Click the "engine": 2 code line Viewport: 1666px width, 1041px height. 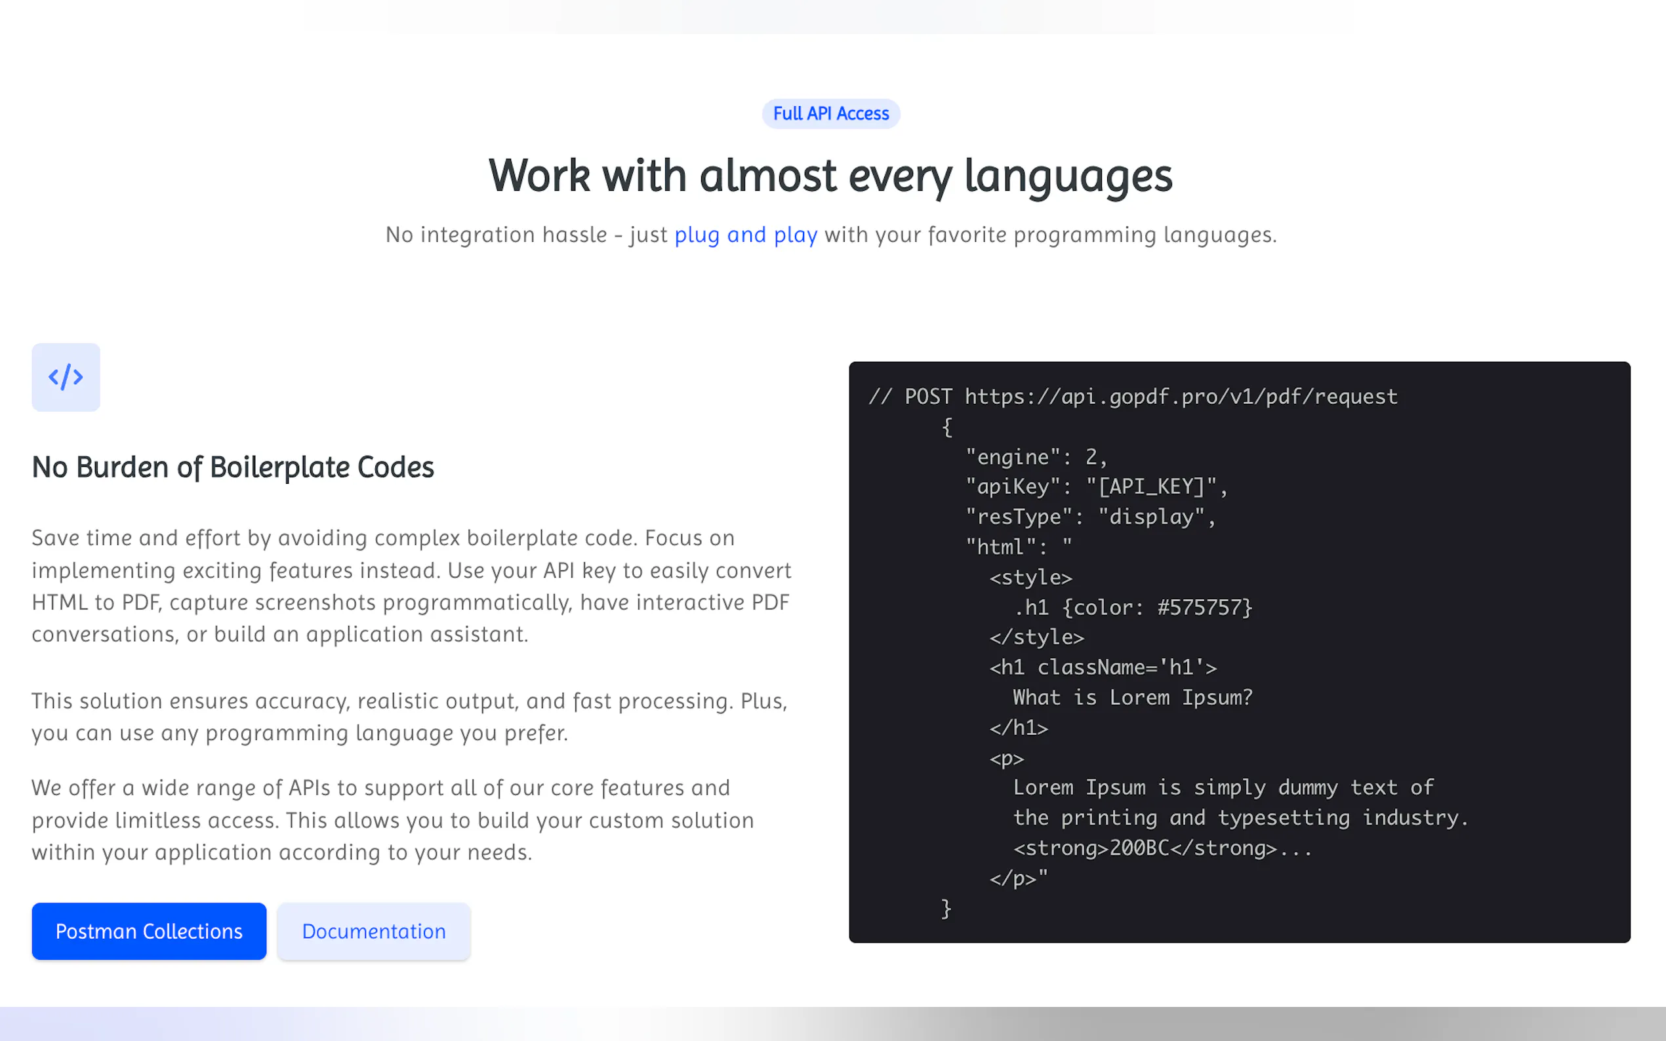pos(1035,457)
